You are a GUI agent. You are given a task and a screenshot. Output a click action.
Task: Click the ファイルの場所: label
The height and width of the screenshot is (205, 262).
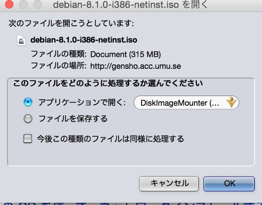(x=59, y=66)
